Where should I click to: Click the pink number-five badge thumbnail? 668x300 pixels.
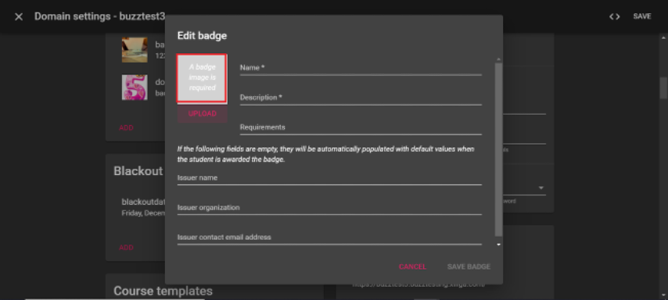pyautogui.click(x=135, y=87)
